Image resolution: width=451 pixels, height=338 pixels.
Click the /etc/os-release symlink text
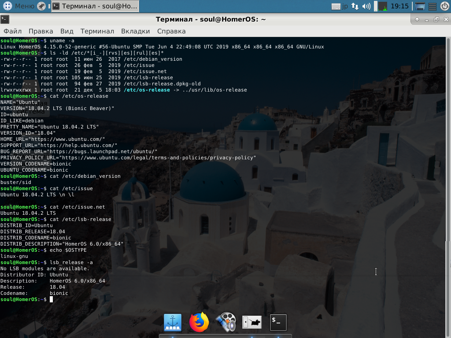coord(147,90)
